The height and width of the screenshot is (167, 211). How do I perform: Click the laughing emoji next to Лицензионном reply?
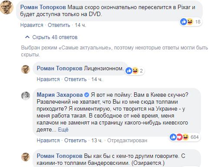tap(135, 71)
